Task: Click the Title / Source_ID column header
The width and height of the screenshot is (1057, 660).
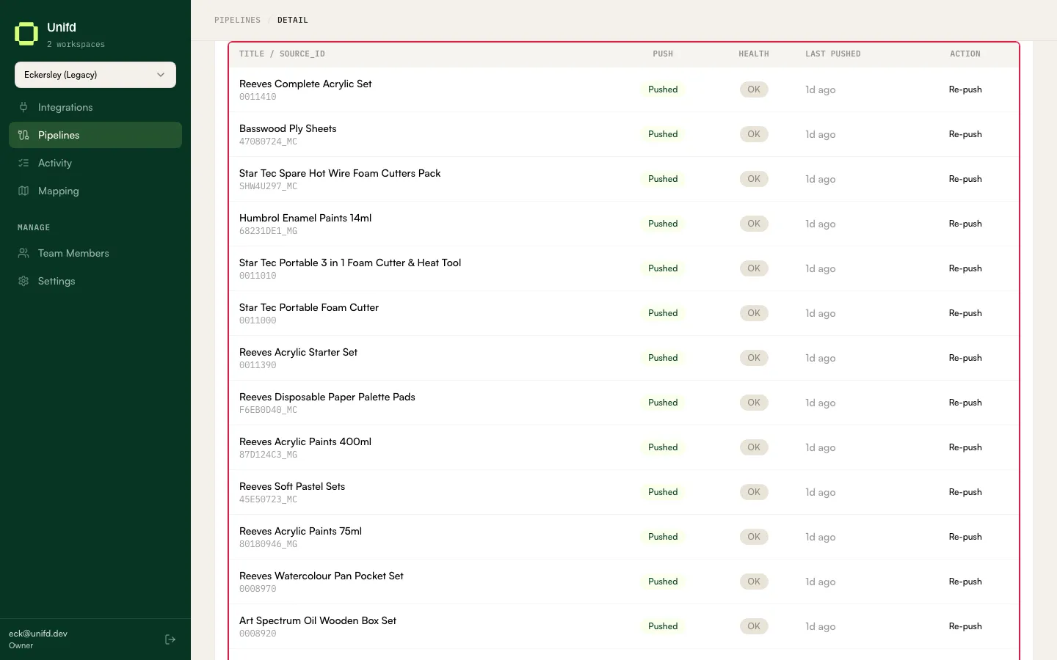Action: tap(282, 54)
